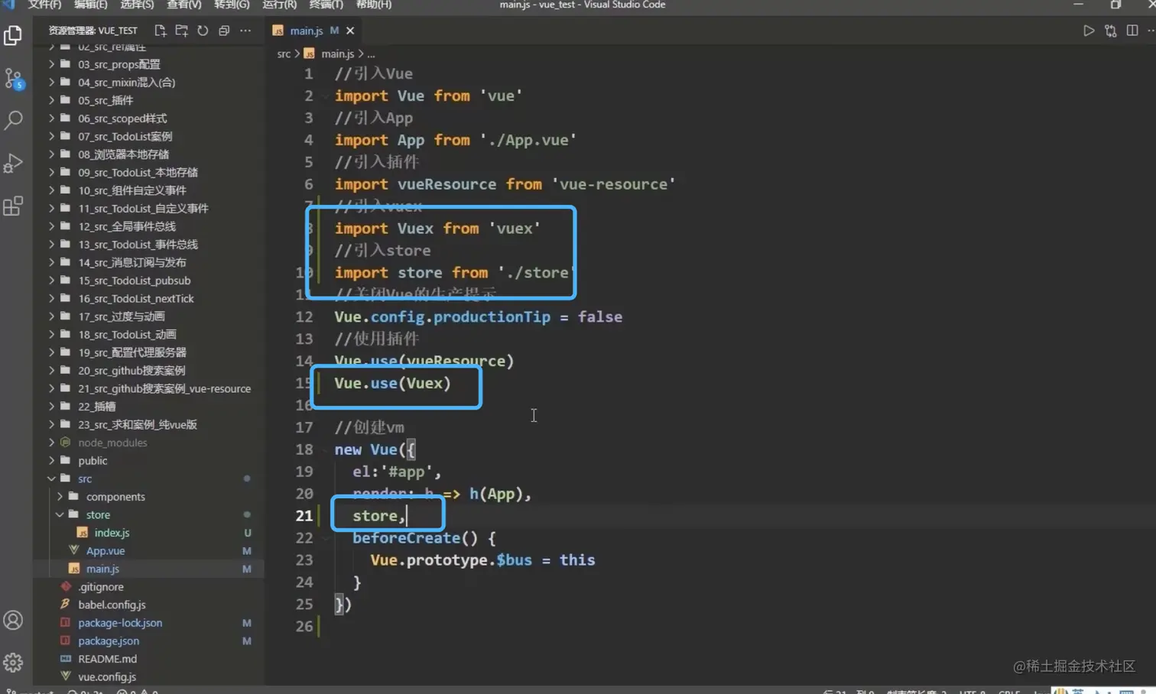The height and width of the screenshot is (694, 1156).
Task: Open the Search view in the activity bar
Action: 13,120
